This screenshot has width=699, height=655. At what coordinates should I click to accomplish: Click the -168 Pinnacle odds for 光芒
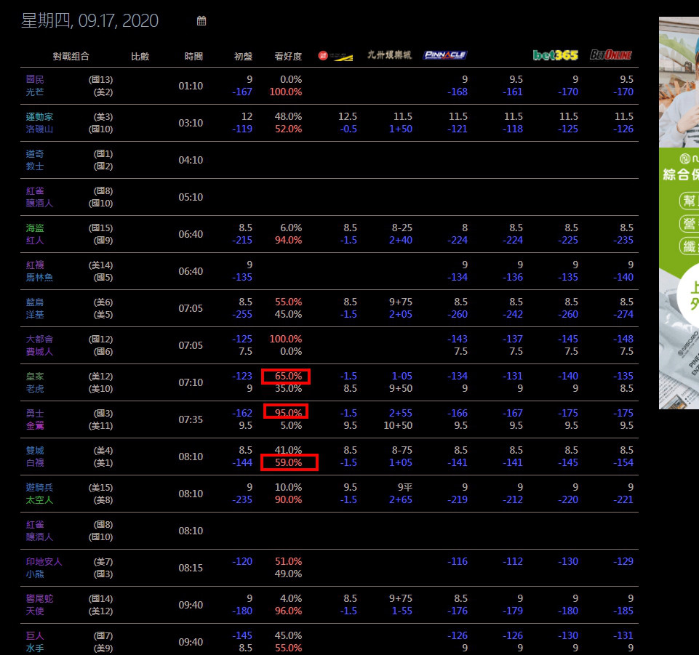(x=458, y=92)
